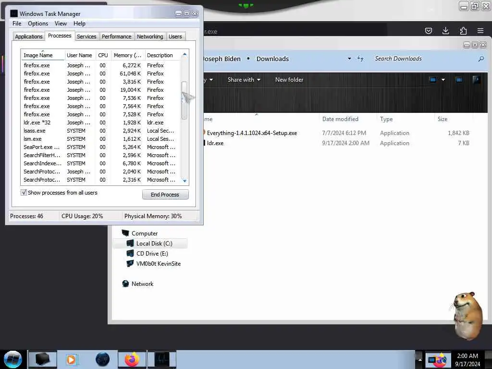This screenshot has height=369, width=492.
Task: Click the End Process button
Action: tap(165, 195)
